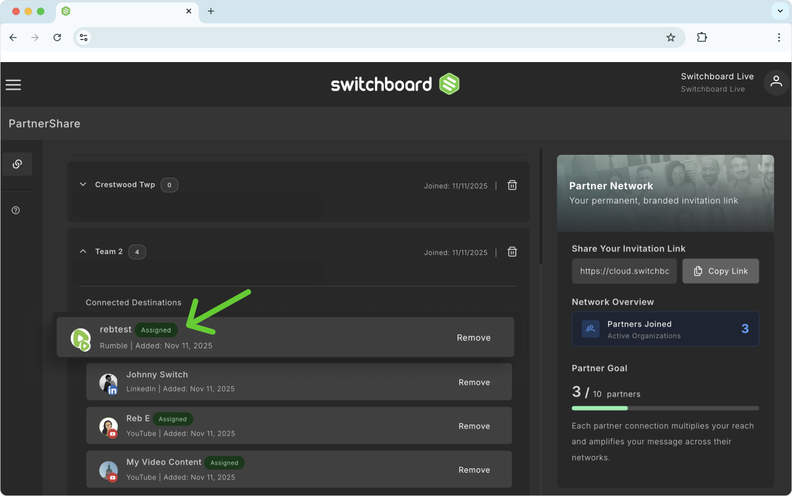
Task: Click the Partner Goal heading
Action: coord(600,368)
